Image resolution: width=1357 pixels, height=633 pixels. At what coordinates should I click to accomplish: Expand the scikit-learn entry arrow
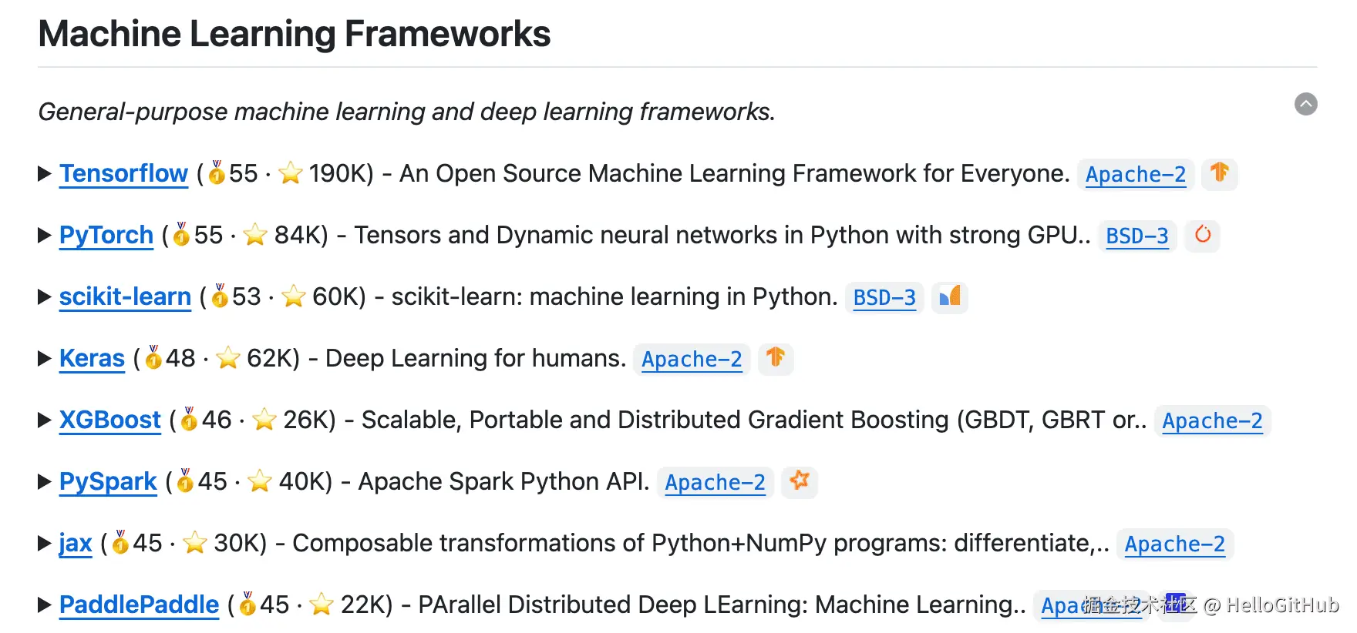pos(45,297)
